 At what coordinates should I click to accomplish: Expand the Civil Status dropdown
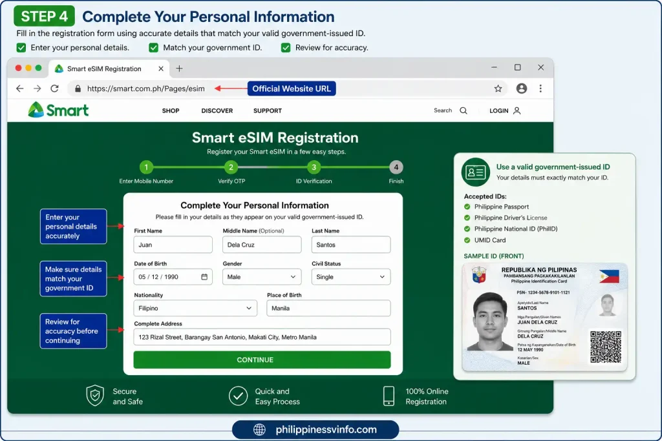pyautogui.click(x=351, y=277)
